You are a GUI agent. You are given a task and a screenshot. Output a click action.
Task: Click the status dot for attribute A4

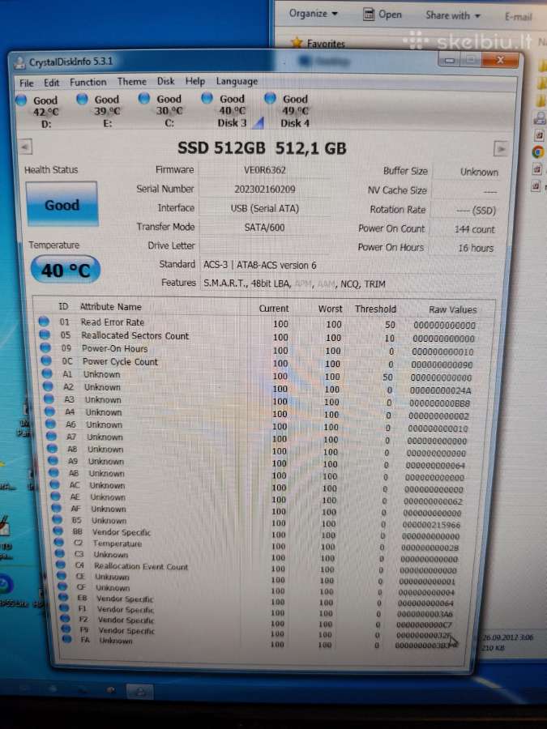tap(50, 411)
